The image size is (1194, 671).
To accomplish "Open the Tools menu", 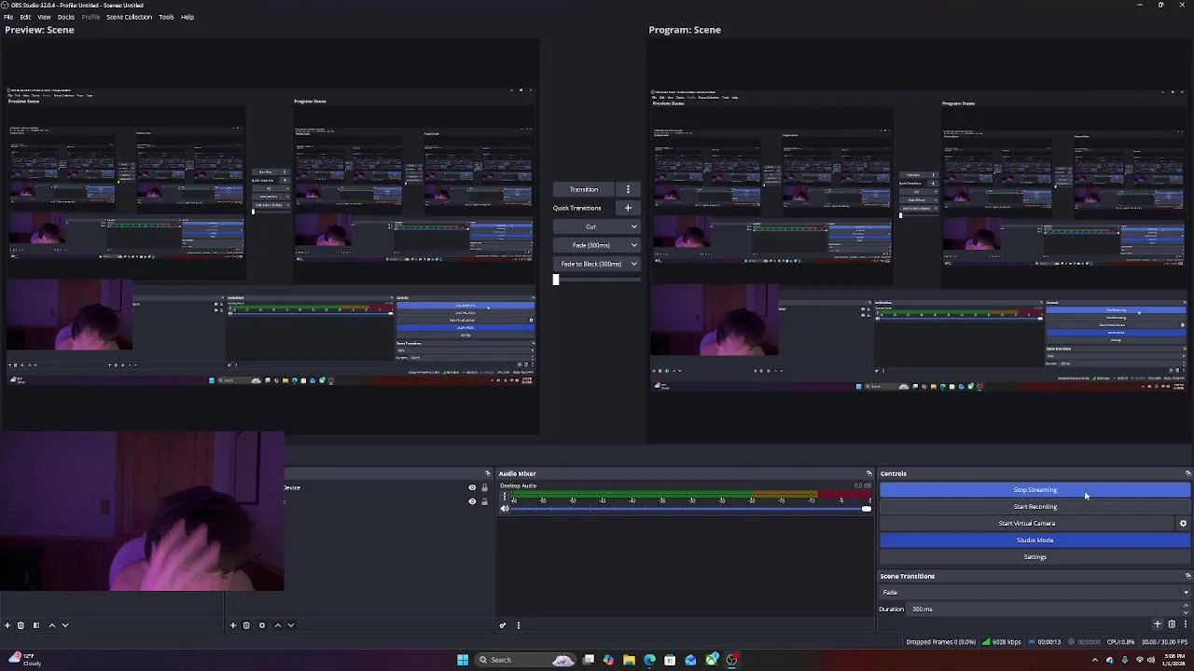I will 166,17.
